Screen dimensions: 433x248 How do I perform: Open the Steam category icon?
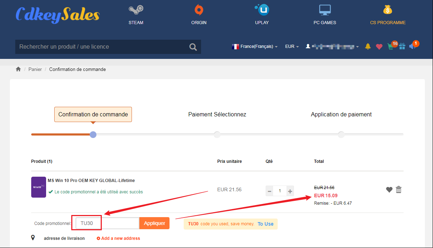pos(136,10)
